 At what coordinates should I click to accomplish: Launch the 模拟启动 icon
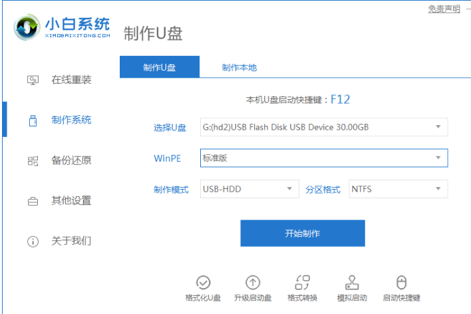[353, 282]
